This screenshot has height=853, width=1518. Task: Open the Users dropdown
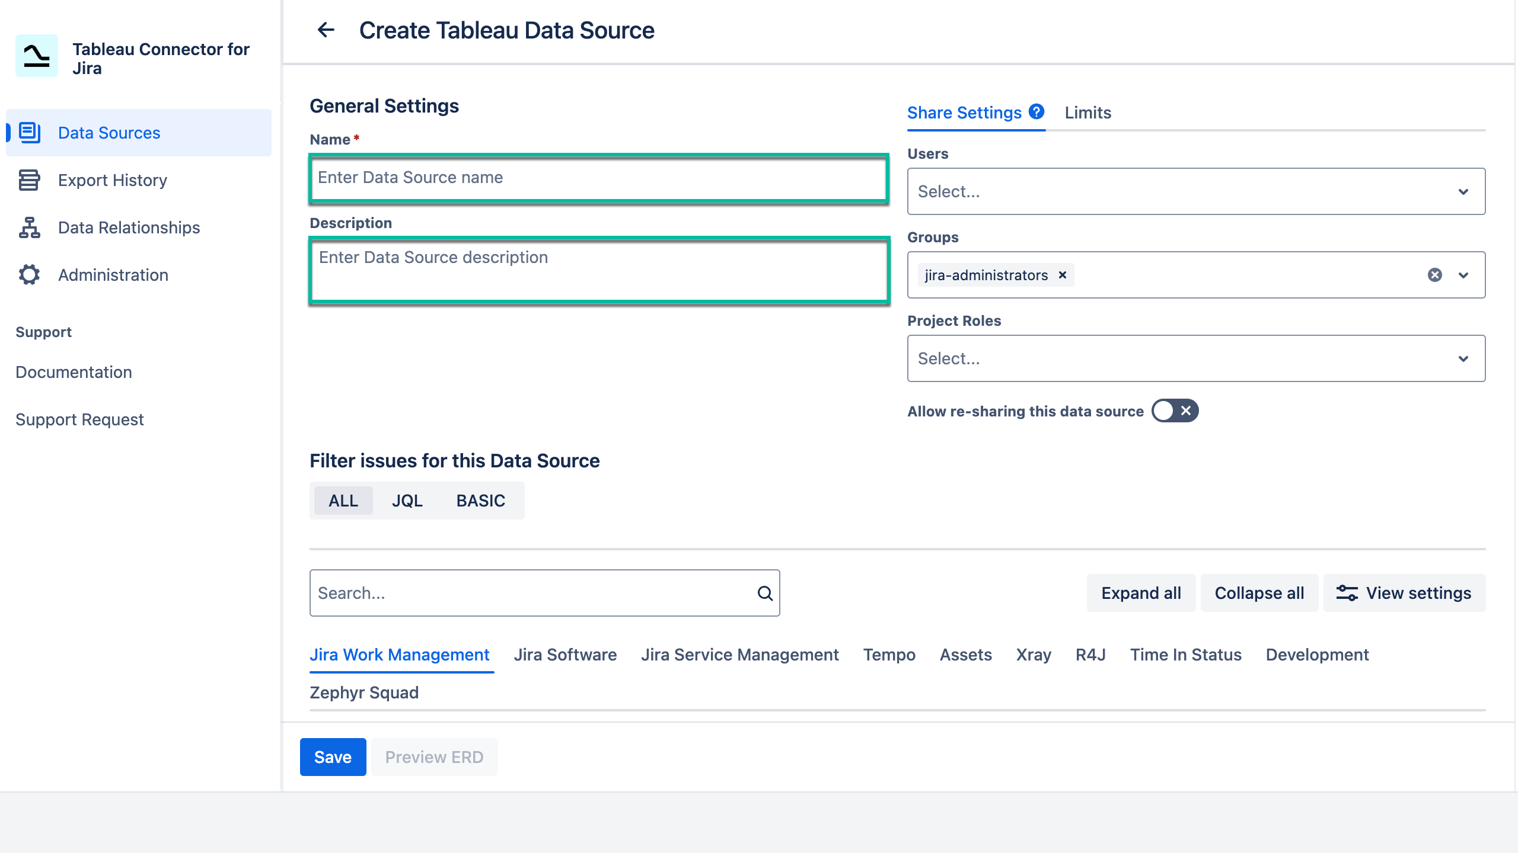point(1195,191)
